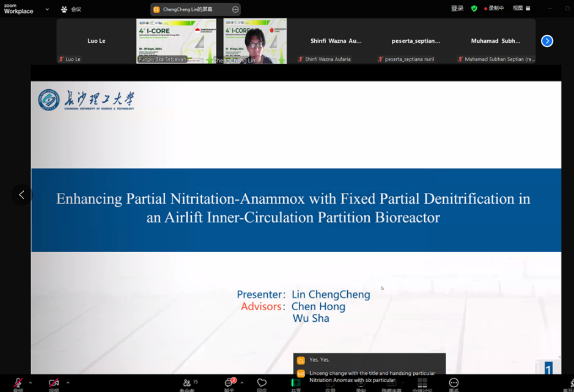Open the reactions heart icon
The height and width of the screenshot is (392, 574).
pyautogui.click(x=262, y=383)
